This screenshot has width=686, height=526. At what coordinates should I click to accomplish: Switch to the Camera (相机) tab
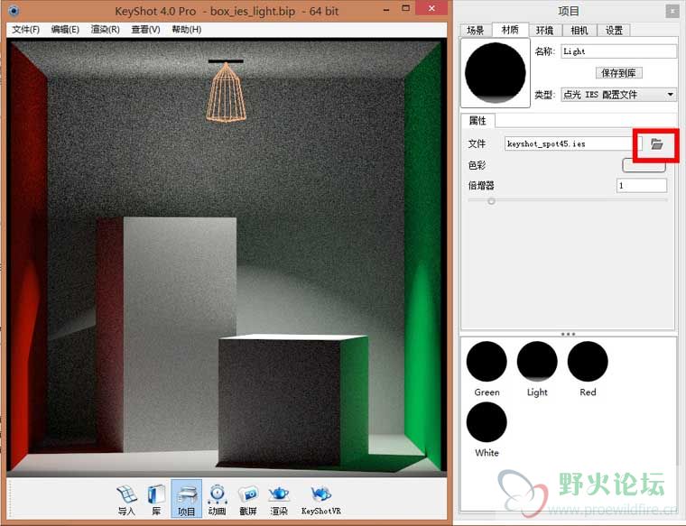[579, 30]
